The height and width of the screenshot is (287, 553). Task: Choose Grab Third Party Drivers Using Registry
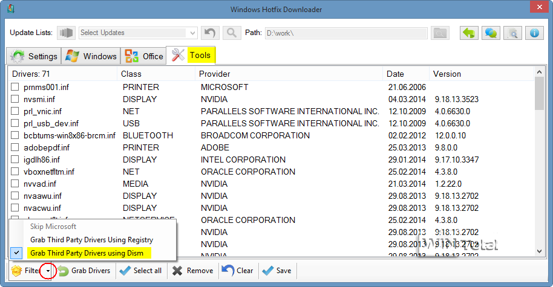point(91,240)
